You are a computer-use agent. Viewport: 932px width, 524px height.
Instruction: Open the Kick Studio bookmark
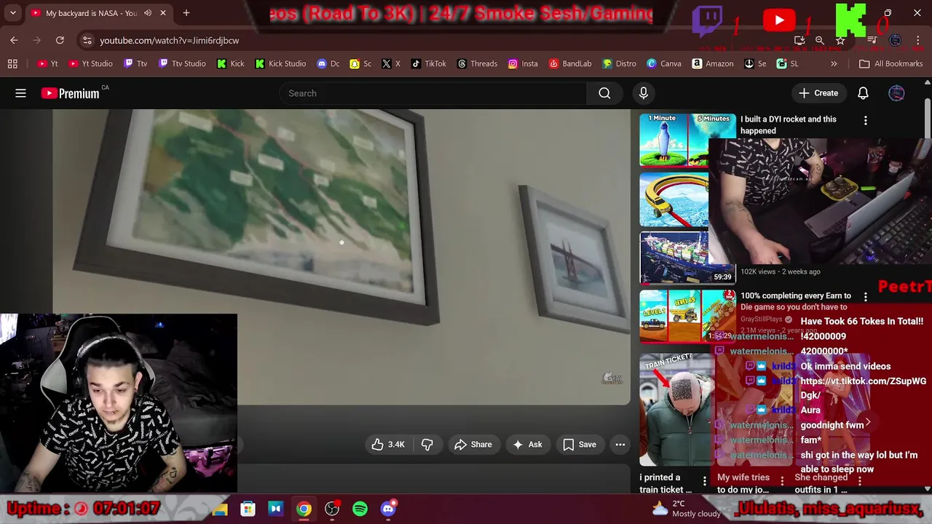[x=280, y=64]
